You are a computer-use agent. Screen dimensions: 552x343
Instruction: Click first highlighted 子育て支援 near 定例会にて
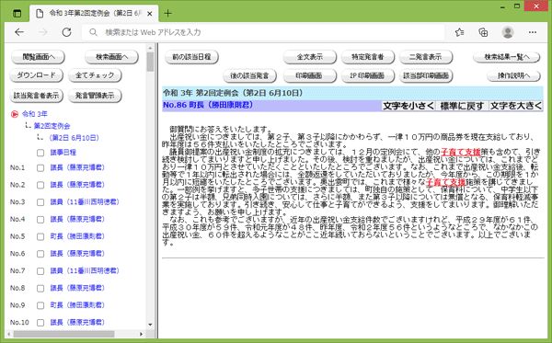461,152
